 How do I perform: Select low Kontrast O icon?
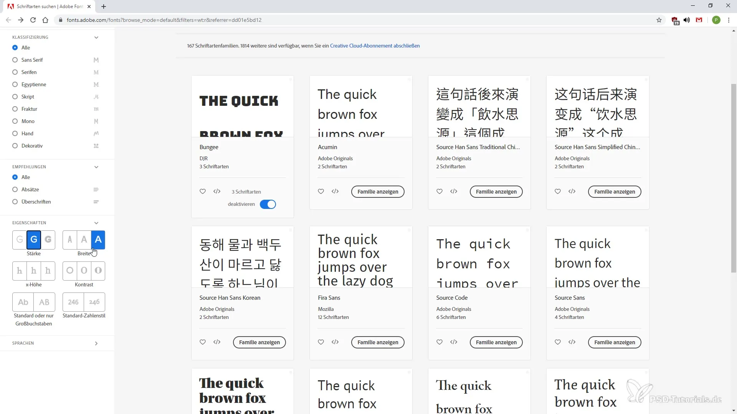[70, 271]
